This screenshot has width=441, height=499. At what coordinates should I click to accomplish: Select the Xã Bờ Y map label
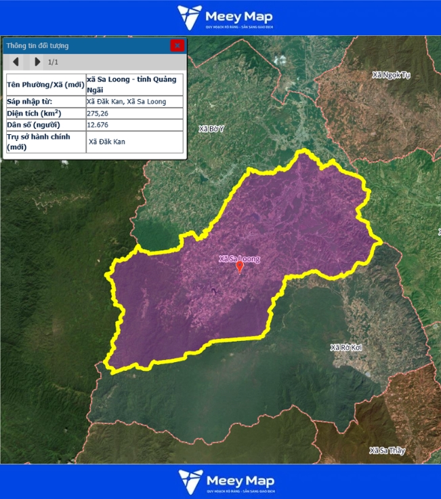pyautogui.click(x=211, y=128)
